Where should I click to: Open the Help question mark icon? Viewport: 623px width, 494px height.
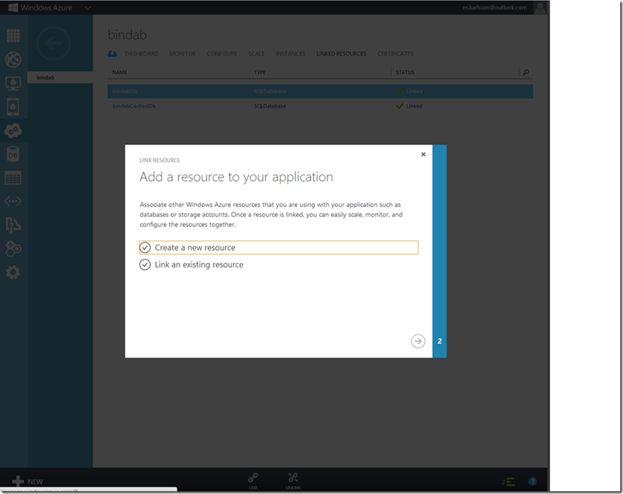click(x=533, y=482)
